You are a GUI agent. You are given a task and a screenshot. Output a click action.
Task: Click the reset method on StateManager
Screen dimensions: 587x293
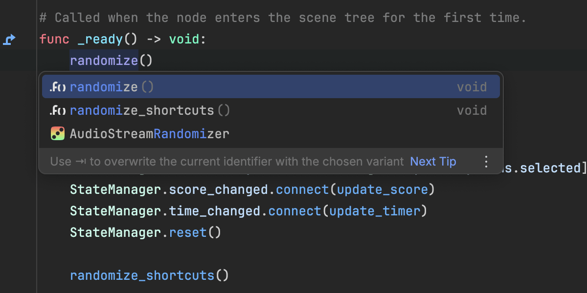[x=188, y=232]
